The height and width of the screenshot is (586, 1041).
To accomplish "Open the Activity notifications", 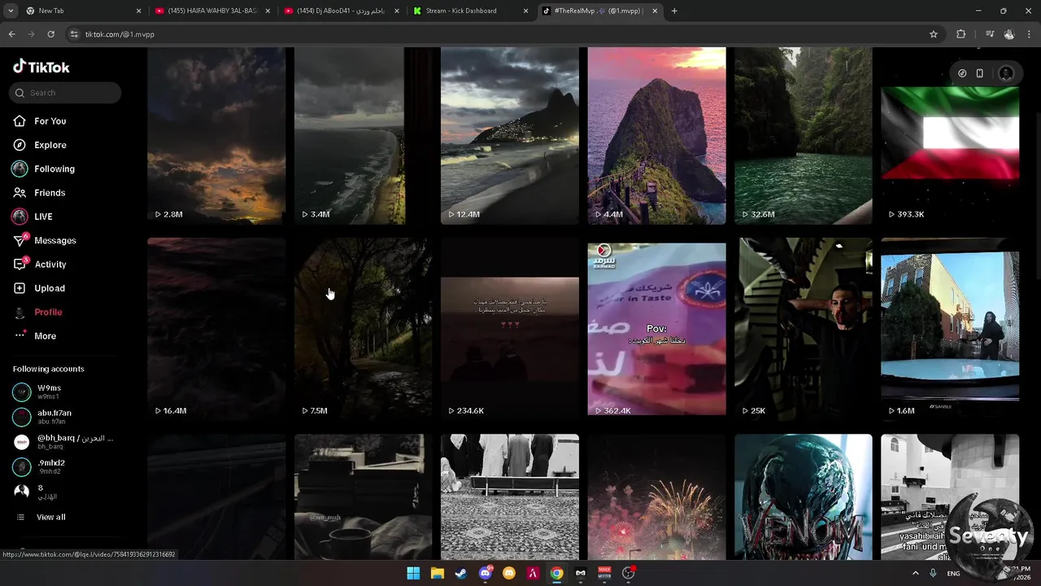I will (50, 265).
